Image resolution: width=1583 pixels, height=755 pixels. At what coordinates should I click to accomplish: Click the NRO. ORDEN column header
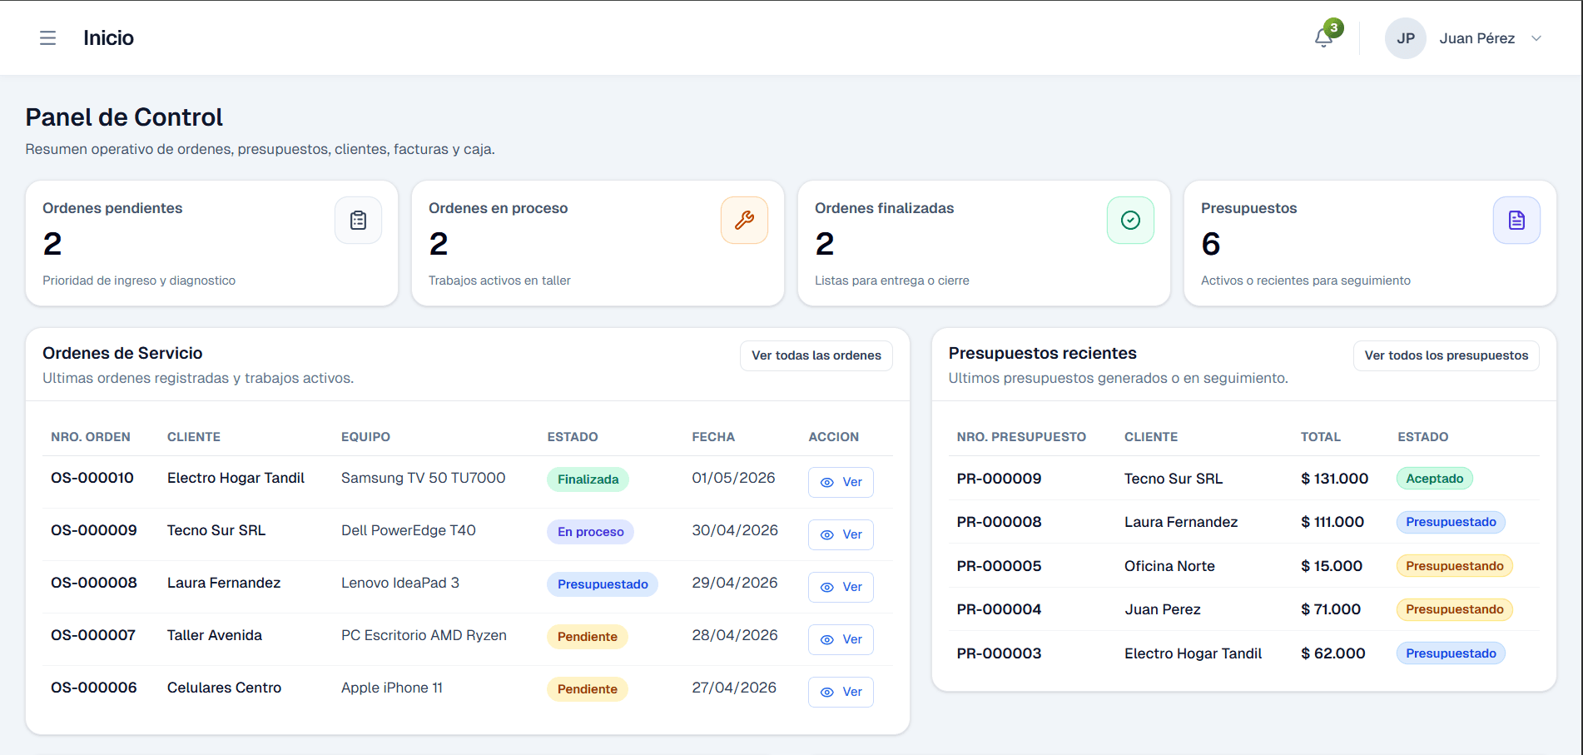tap(91, 437)
